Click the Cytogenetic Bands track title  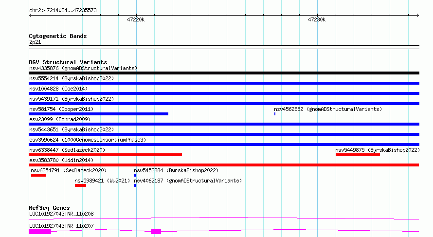tap(58, 36)
